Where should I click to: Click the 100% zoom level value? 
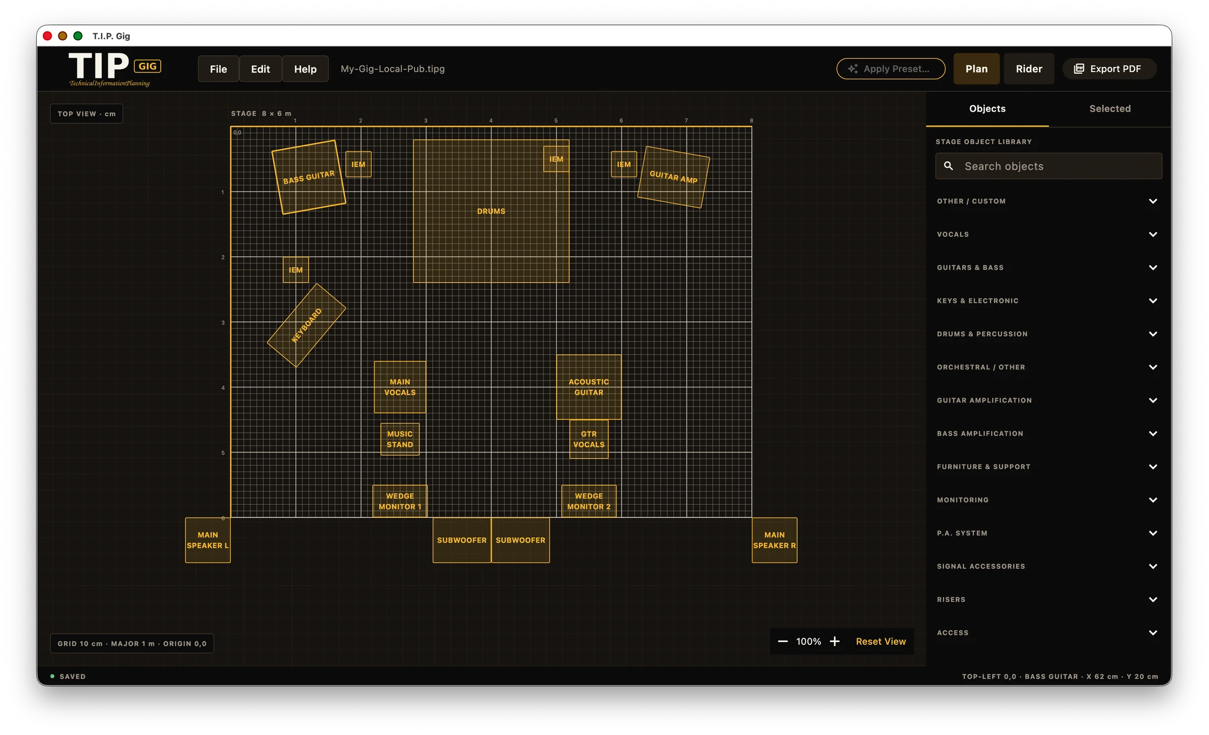coord(808,642)
